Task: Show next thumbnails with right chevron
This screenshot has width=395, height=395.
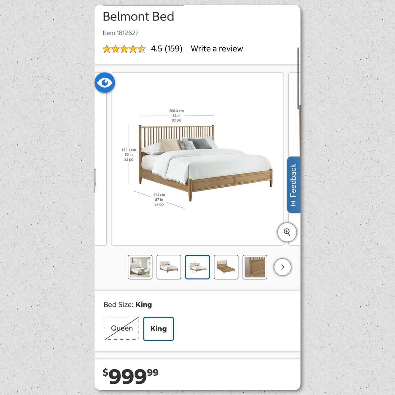Action: (x=282, y=267)
